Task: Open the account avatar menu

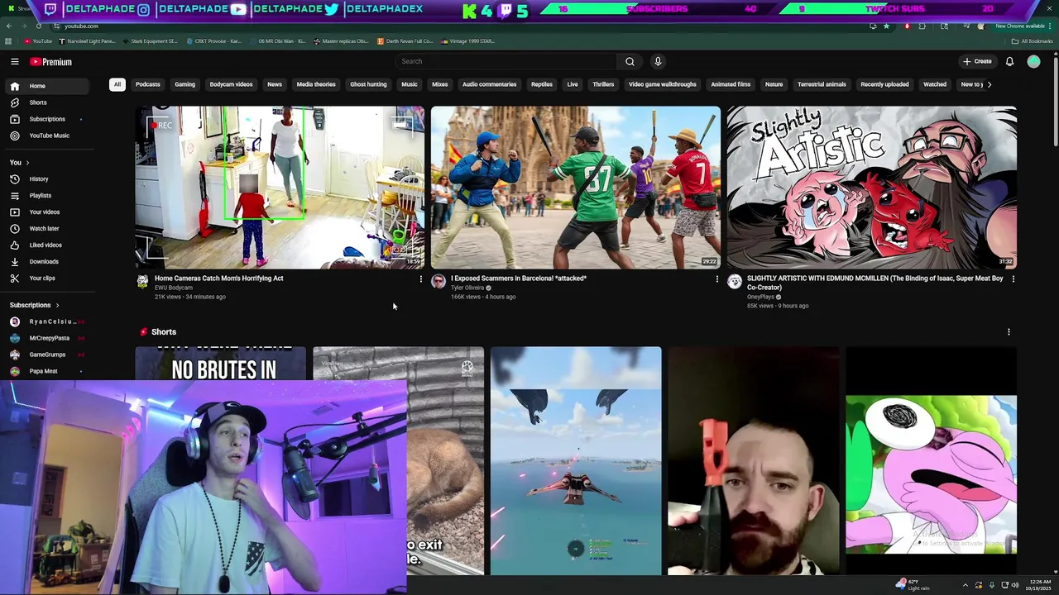Action: click(x=1033, y=61)
